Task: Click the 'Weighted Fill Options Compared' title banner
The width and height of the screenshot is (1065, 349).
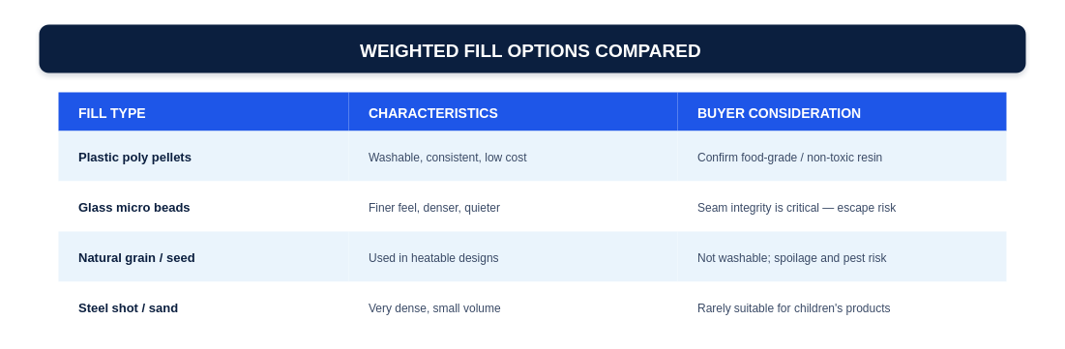Action: [532, 49]
